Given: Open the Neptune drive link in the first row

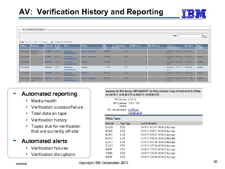Looking at the screenshot, I should (x=68, y=51).
